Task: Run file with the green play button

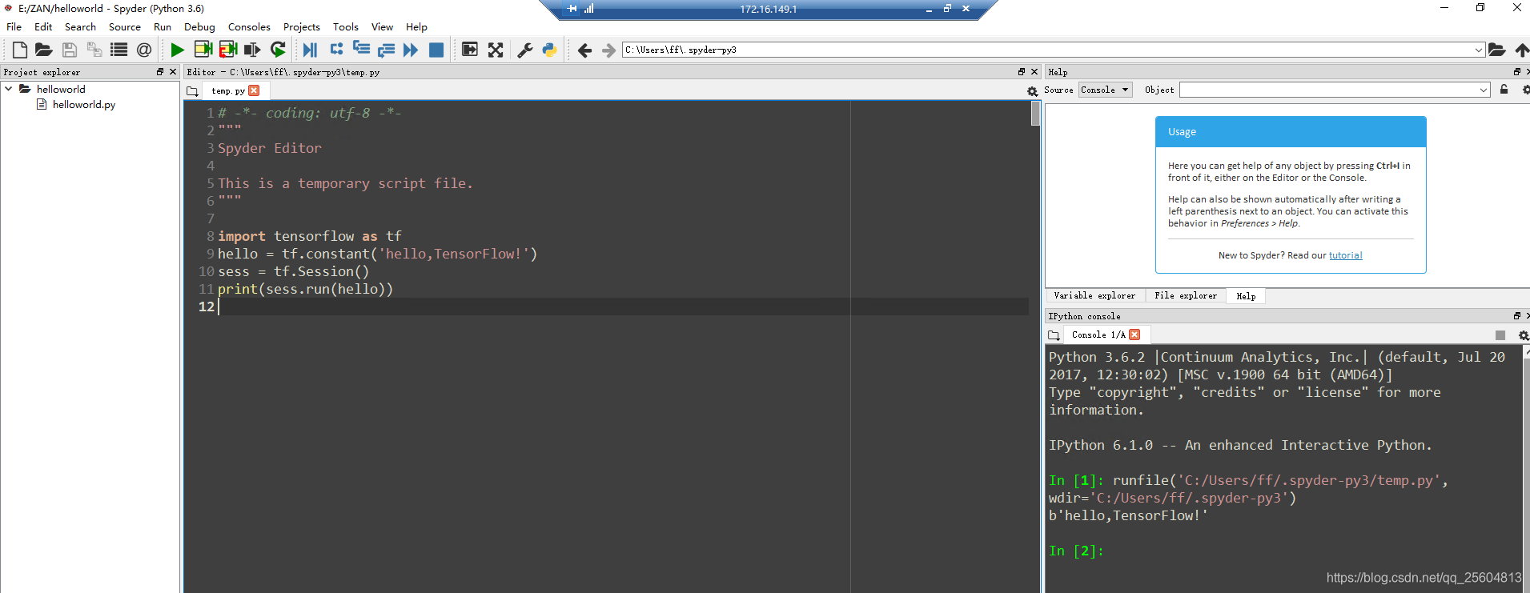Action: click(x=178, y=50)
